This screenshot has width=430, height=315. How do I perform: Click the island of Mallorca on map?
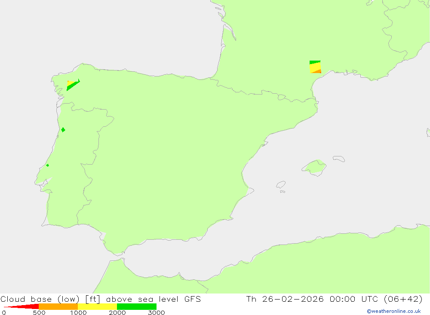coord(314,167)
